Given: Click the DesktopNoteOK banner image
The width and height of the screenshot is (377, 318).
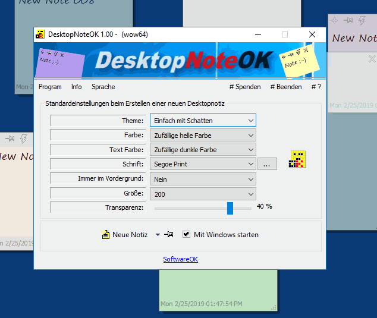Looking at the screenshot, I should tap(180, 61).
